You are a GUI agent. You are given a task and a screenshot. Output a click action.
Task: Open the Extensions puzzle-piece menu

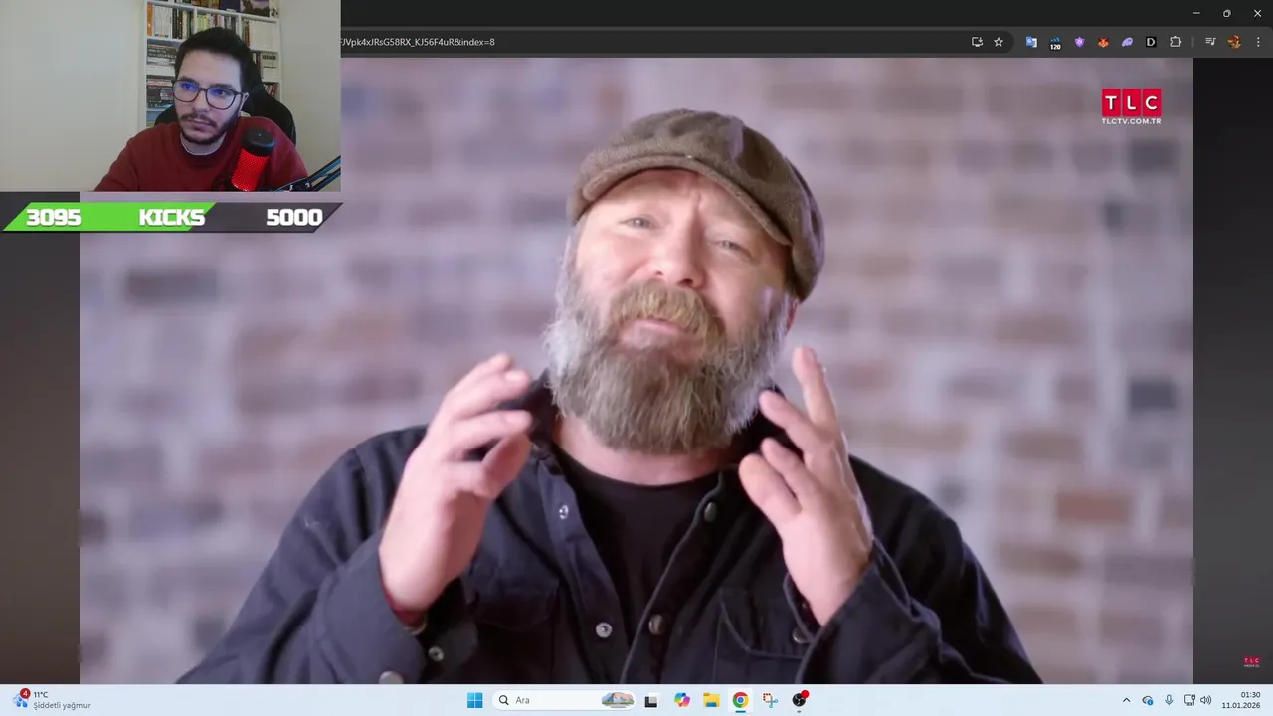(x=1175, y=42)
